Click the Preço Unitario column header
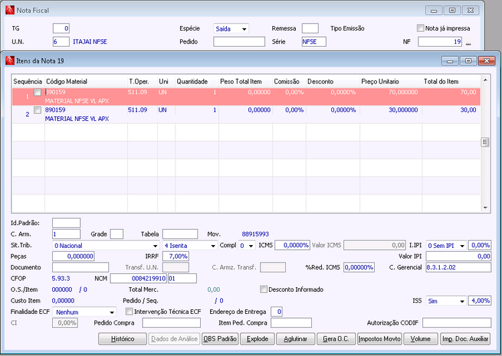This screenshot has width=502, height=356. 379,81
